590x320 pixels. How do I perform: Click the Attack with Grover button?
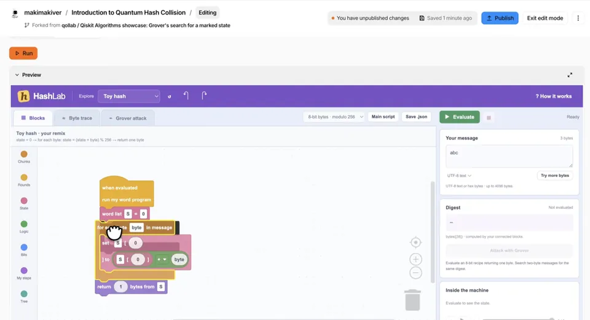509,251
